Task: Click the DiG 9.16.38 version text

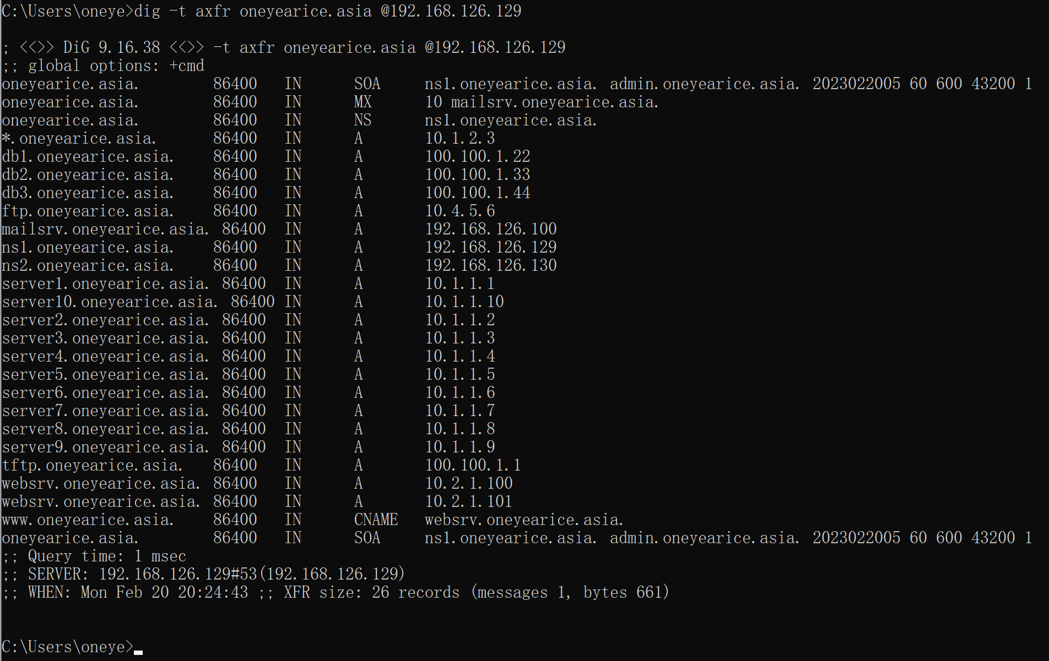Action: [111, 47]
